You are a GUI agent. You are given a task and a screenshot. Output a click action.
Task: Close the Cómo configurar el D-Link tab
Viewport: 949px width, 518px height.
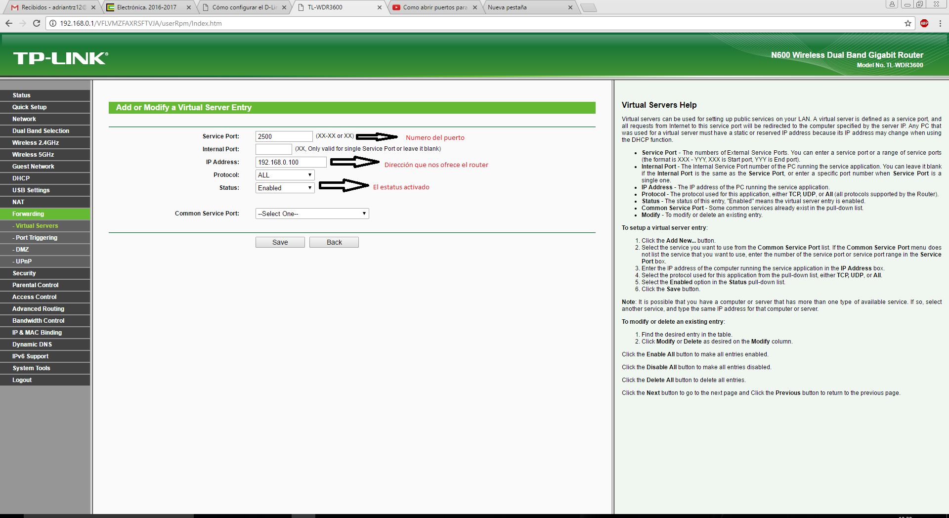click(284, 7)
